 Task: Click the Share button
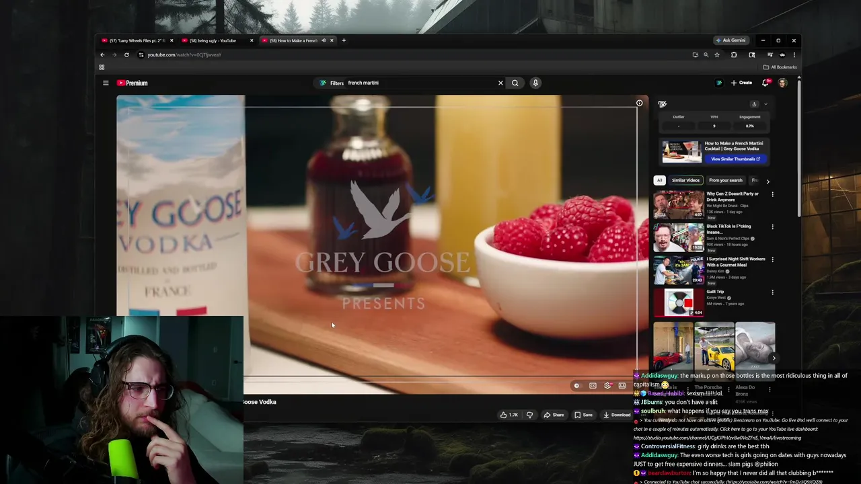coord(554,415)
